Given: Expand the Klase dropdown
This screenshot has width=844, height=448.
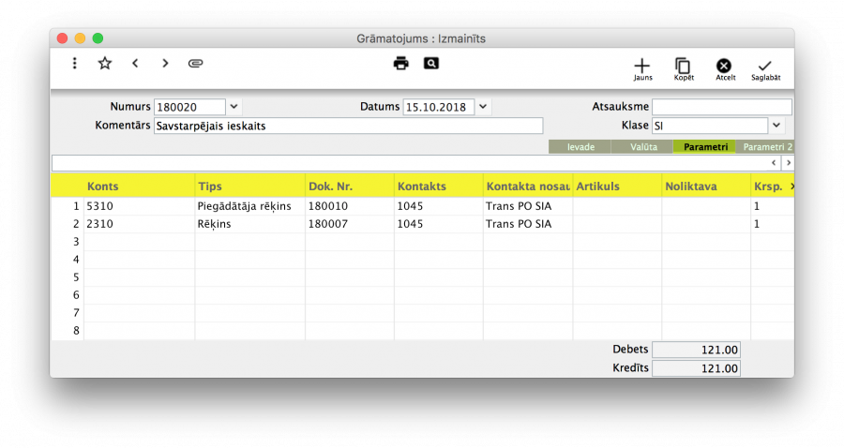Looking at the screenshot, I should [x=776, y=125].
